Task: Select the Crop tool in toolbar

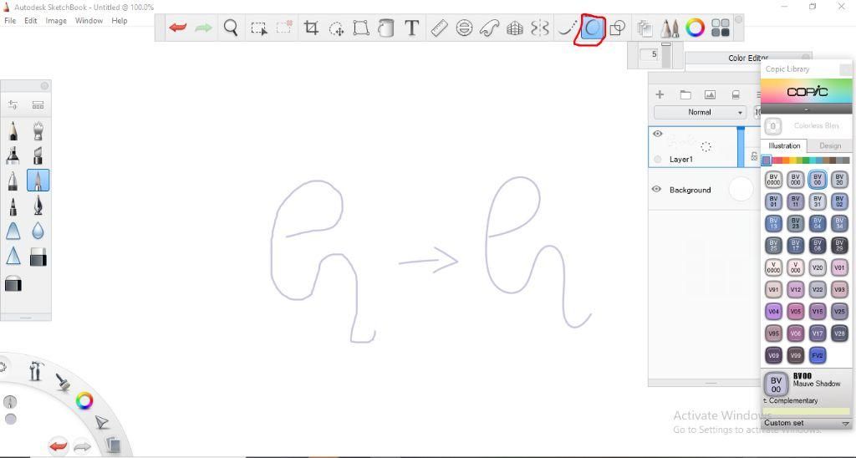Action: coord(311,28)
